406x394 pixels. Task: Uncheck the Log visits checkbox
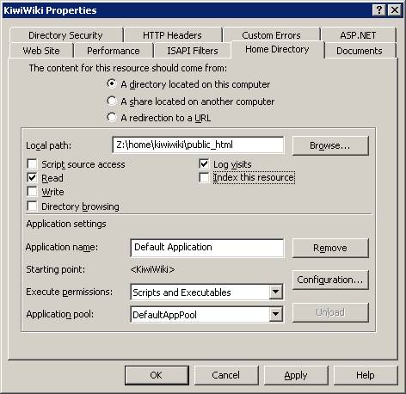pyautogui.click(x=204, y=164)
